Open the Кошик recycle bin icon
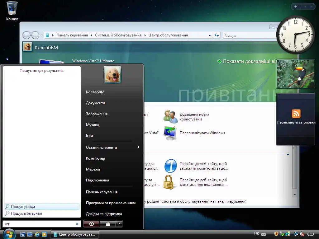Image resolution: width=319 pixels, height=239 pixels. [12, 11]
